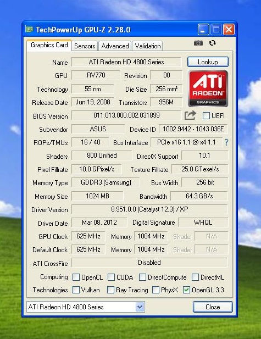Viewport: 261px width, 339px height.
Task: Click the Memory Size value 1024 MB
Action: click(x=97, y=196)
